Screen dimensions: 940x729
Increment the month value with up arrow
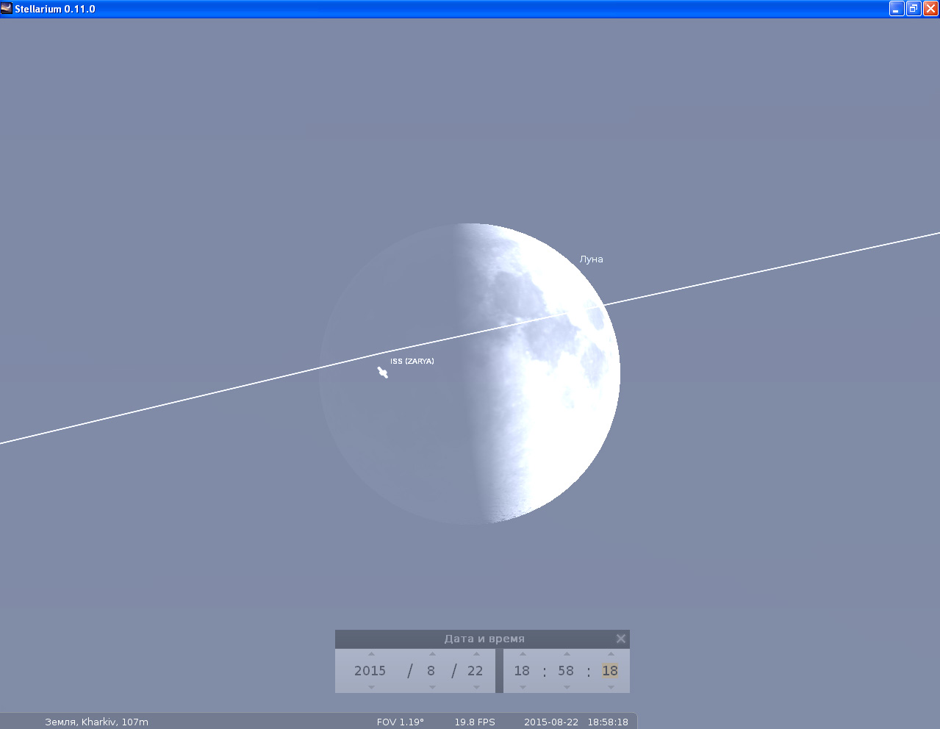pyautogui.click(x=432, y=654)
